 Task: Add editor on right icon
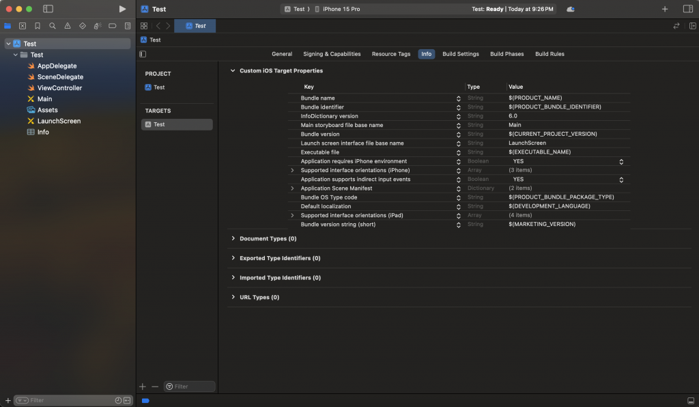tap(692, 26)
